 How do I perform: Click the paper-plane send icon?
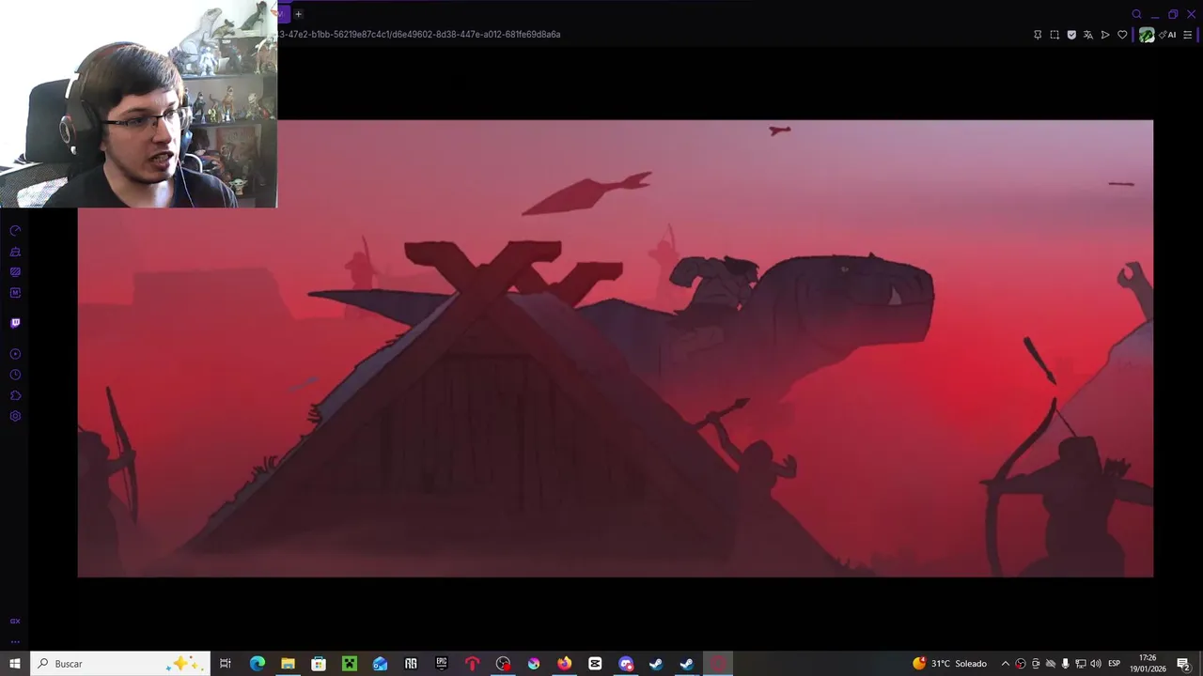pyautogui.click(x=1105, y=35)
